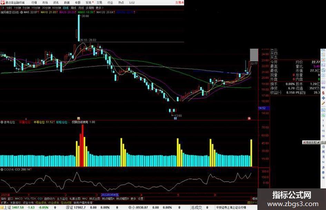The image size is (326, 210).
Task: Switch chart to 5分钟 period
Action: point(26,8)
